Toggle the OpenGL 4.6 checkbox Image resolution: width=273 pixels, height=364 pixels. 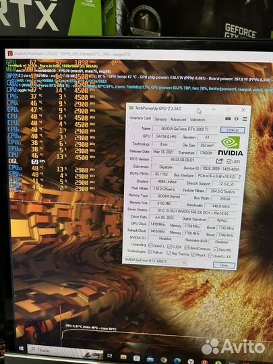click(x=210, y=255)
